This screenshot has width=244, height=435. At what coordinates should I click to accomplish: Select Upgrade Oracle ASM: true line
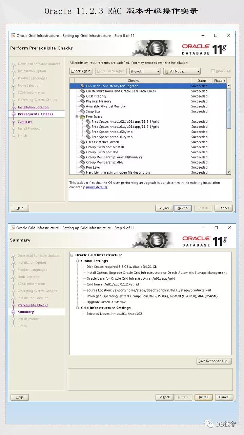106,302
